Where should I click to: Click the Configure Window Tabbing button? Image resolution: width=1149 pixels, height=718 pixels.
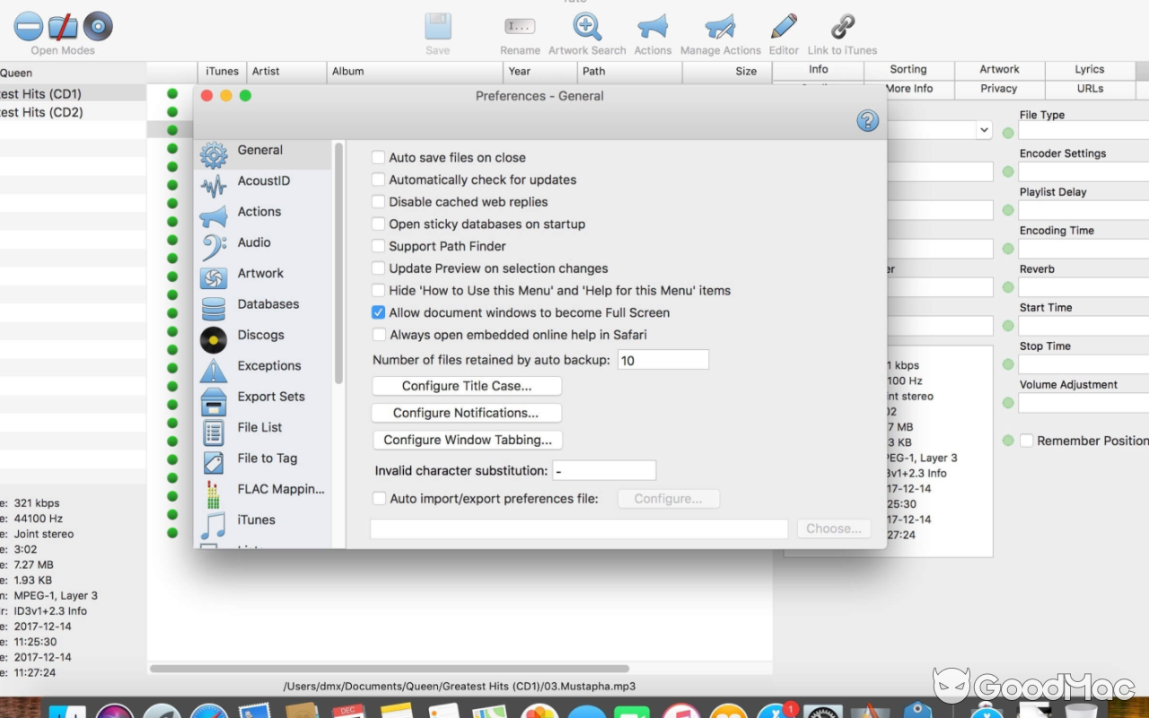pos(467,440)
